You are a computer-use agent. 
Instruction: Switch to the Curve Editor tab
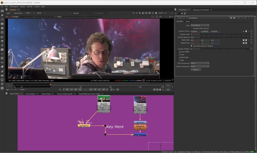[30, 94]
